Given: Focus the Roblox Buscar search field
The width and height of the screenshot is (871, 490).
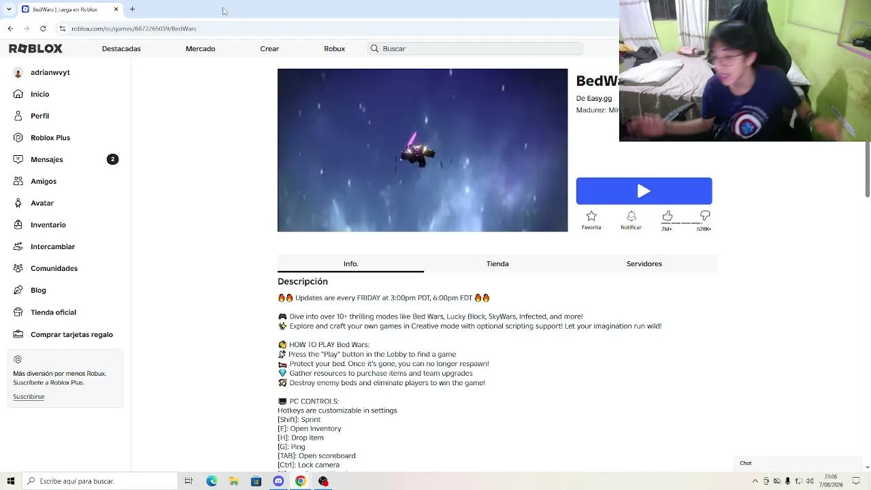Looking at the screenshot, I should (x=476, y=48).
